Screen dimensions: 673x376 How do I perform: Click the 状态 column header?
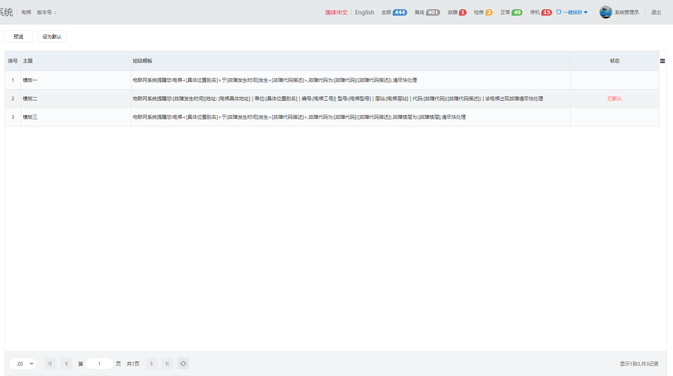pyautogui.click(x=615, y=61)
